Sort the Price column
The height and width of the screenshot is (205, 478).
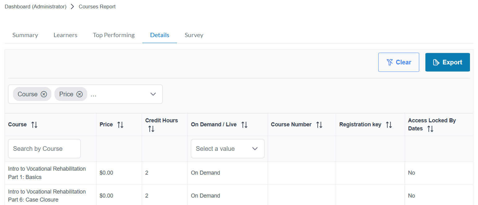[x=120, y=124]
